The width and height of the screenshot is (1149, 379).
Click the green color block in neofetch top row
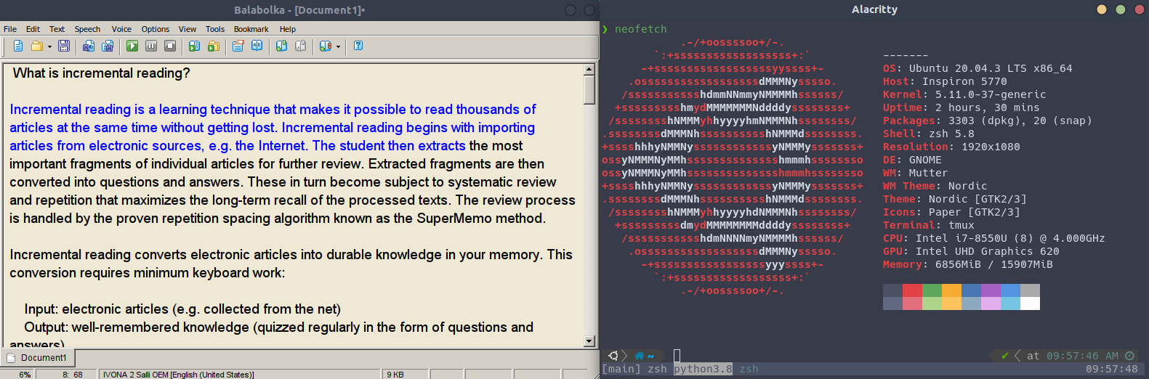(932, 290)
